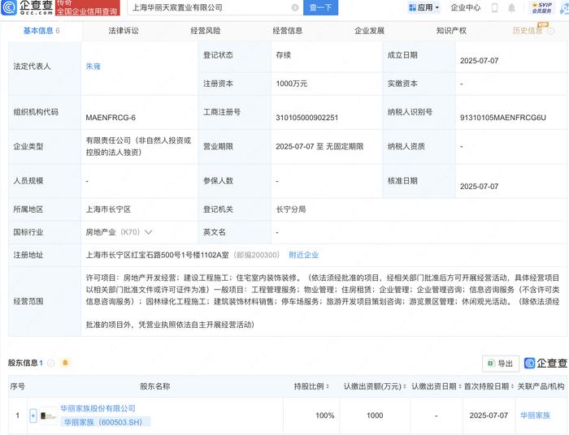This screenshot has height=435, width=569.
Task: Select business term 2025-07-07 至 无固定期限
Action: 319,146
